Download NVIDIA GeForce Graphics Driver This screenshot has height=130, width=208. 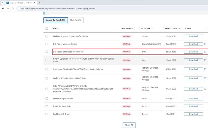pyautogui.click(x=193, y=60)
